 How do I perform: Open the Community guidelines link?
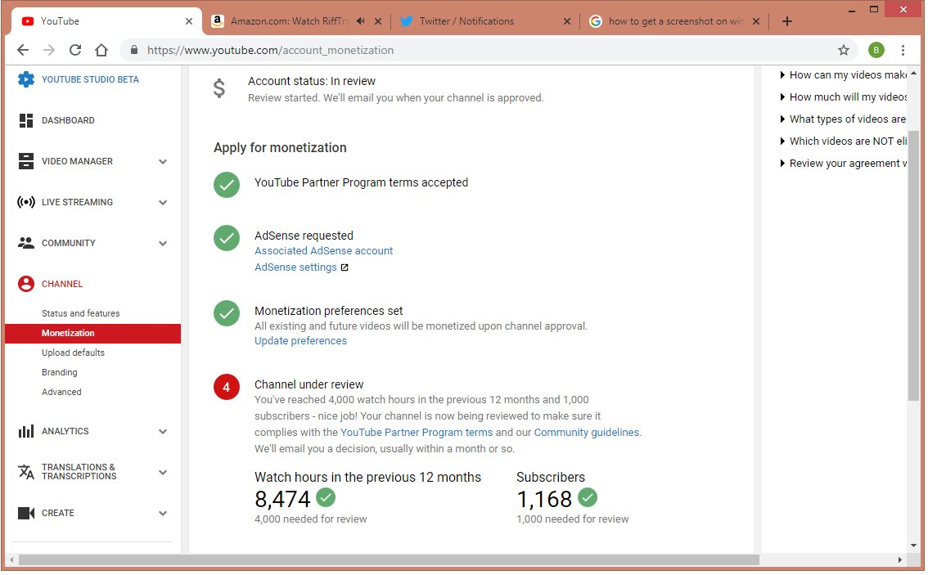[588, 433]
